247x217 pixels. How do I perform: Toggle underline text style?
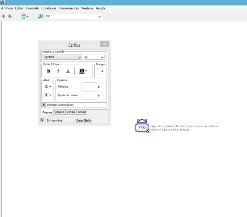click(68, 71)
